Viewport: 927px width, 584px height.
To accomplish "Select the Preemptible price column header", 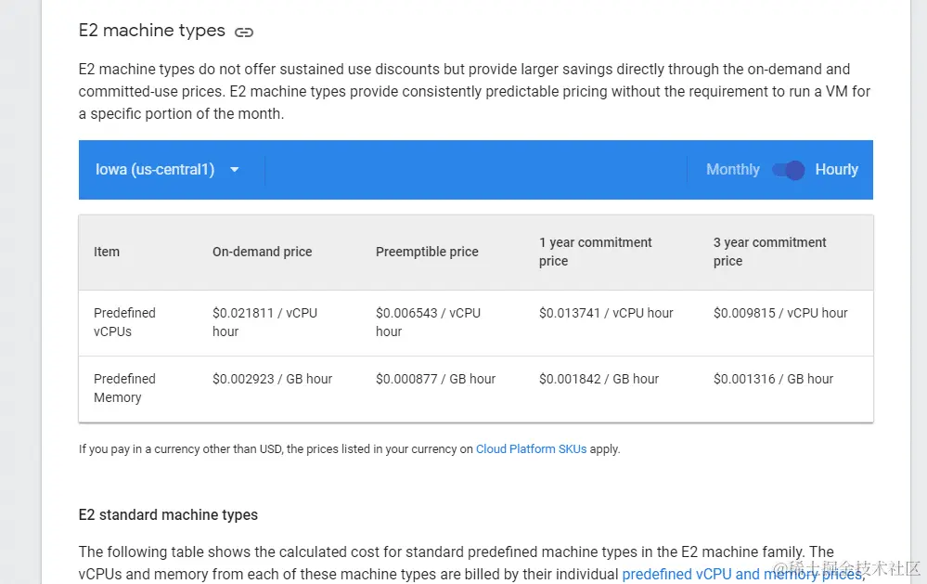I will coord(427,252).
